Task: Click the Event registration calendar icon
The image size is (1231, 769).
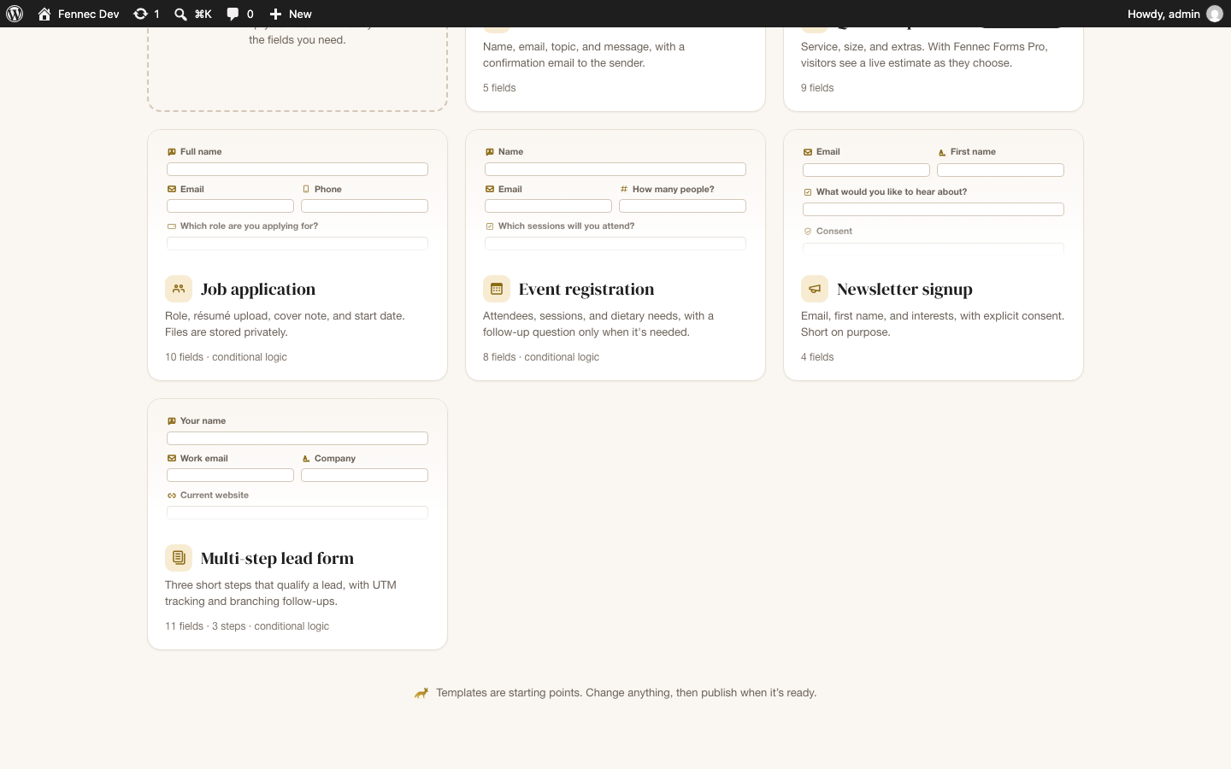Action: [x=497, y=289]
